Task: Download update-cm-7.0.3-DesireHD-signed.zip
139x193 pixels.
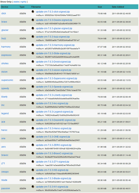Action: (x=56, y=120)
